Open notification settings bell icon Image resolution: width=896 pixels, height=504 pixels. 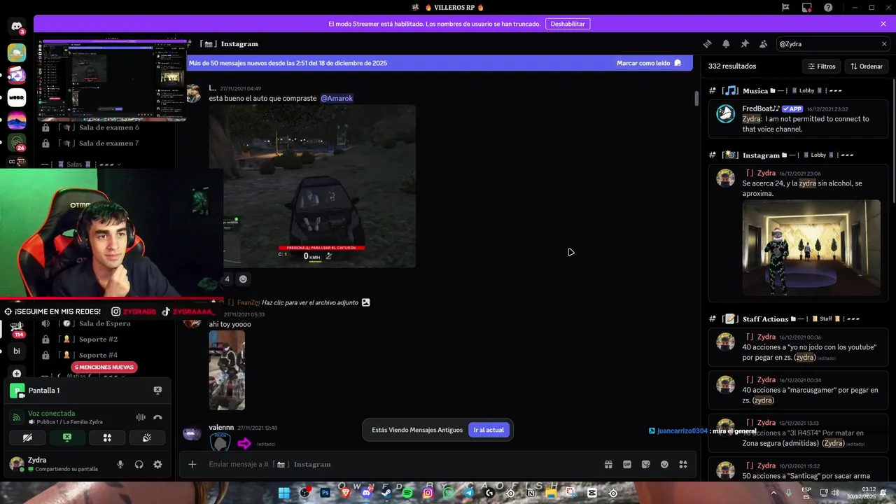[x=726, y=43]
